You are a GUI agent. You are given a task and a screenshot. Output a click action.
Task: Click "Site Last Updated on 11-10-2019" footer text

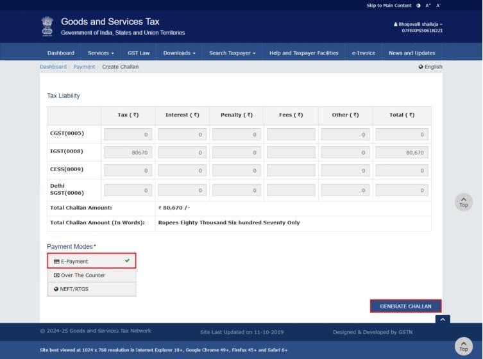click(x=242, y=332)
